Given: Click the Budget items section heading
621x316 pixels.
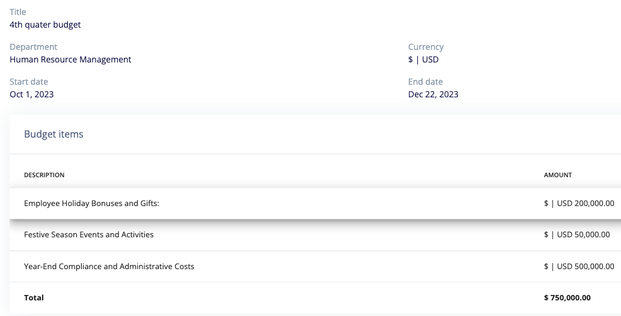Looking at the screenshot, I should tap(54, 134).
